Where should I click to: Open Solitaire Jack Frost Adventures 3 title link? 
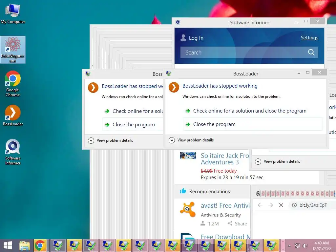tap(224, 159)
